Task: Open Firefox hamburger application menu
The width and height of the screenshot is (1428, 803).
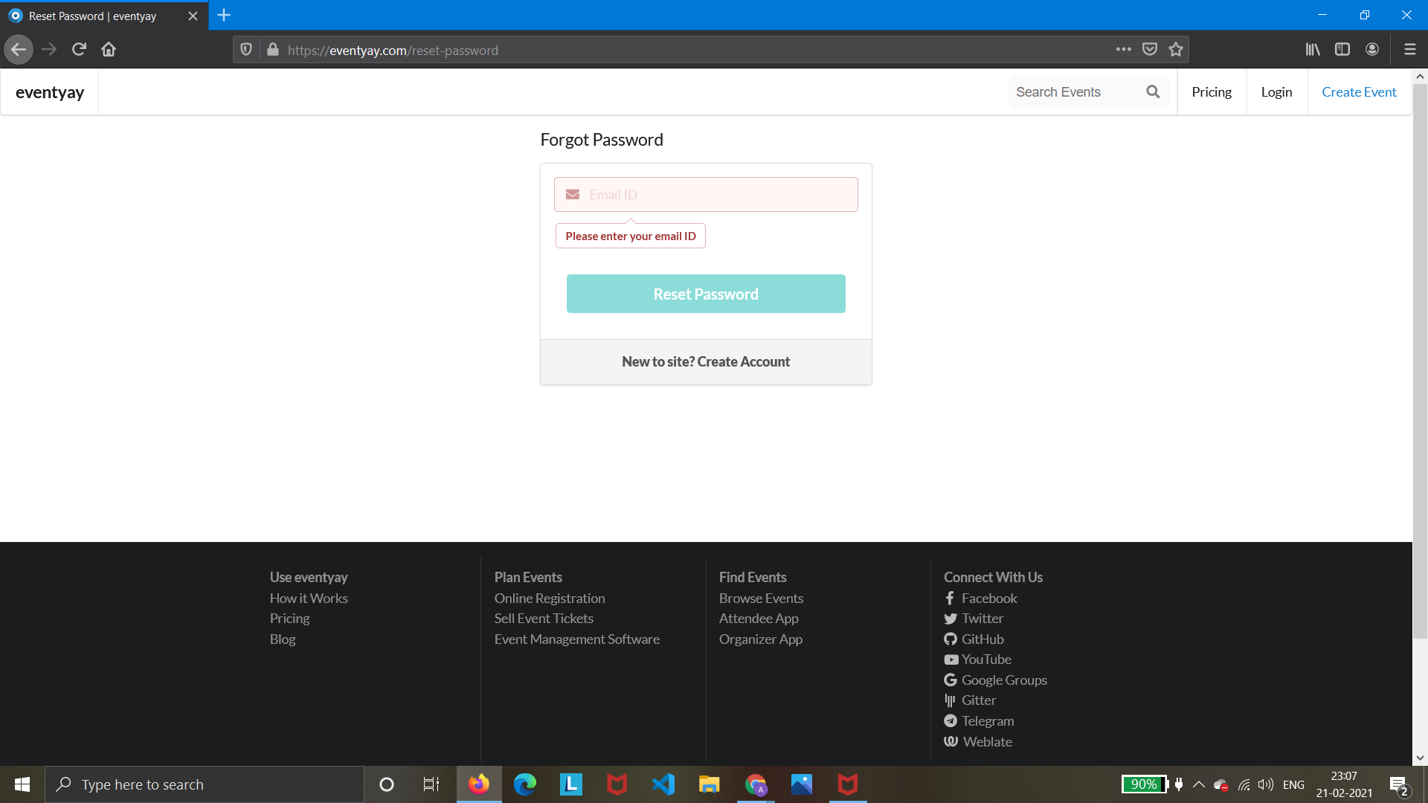Action: click(1409, 50)
